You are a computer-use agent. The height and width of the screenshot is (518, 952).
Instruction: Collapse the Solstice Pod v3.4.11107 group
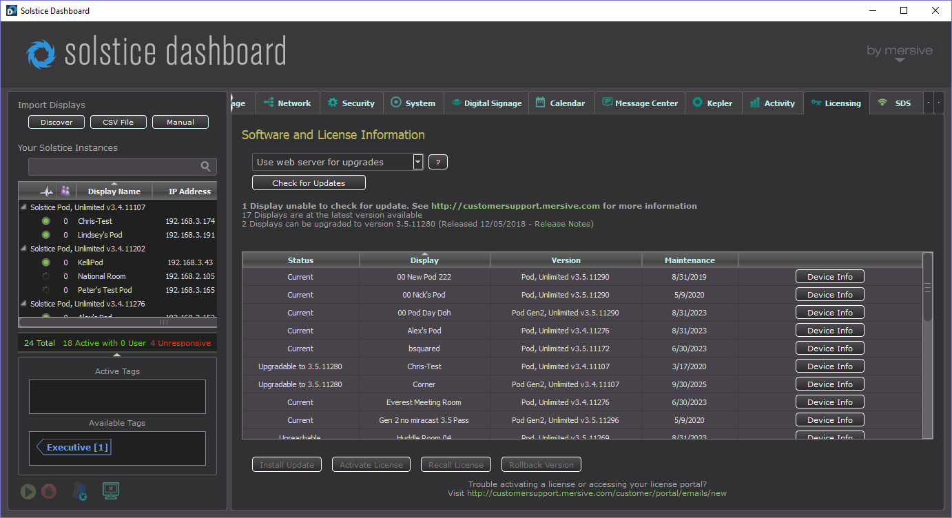click(x=24, y=207)
